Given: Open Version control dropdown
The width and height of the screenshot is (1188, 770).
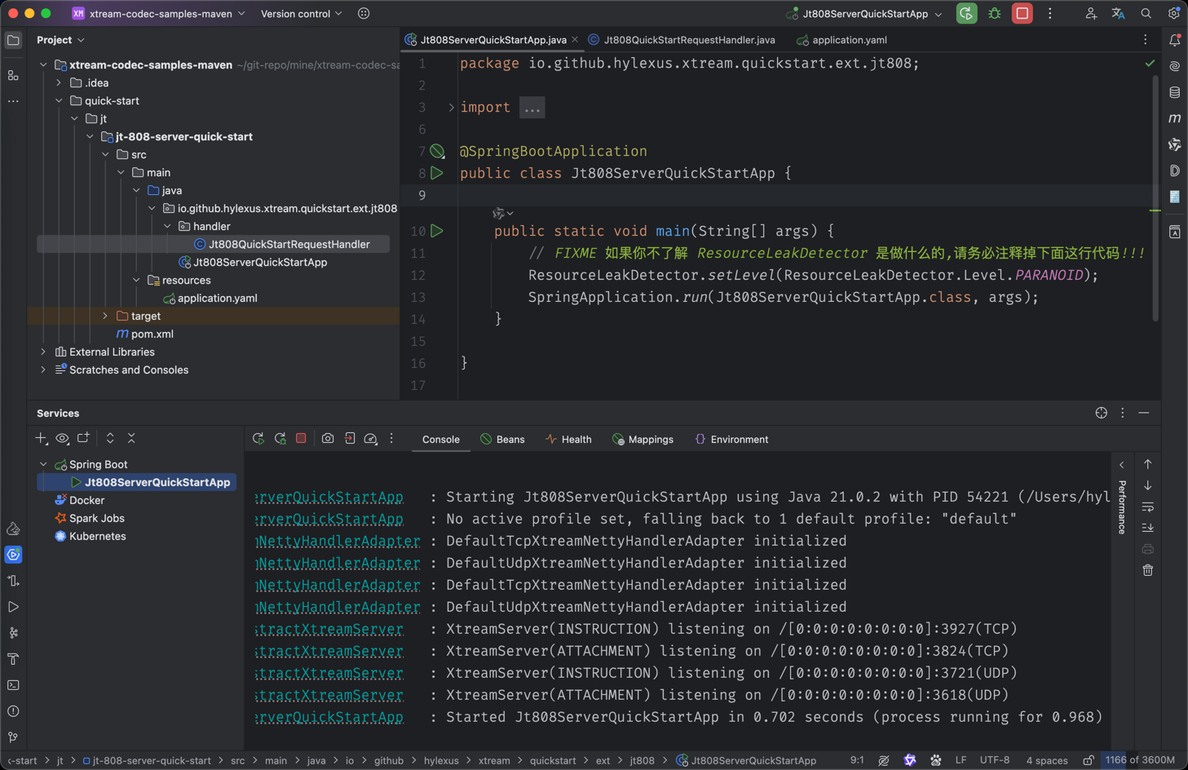Looking at the screenshot, I should [x=302, y=14].
